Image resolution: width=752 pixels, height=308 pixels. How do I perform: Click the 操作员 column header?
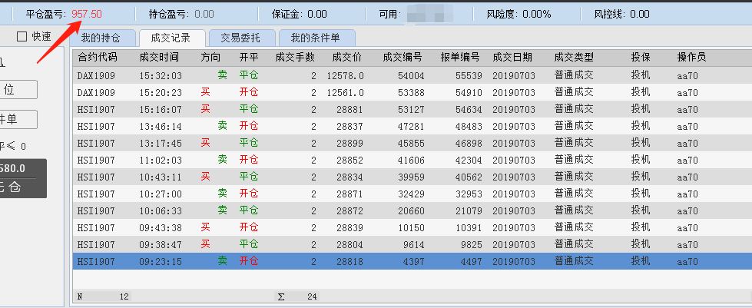tap(691, 58)
